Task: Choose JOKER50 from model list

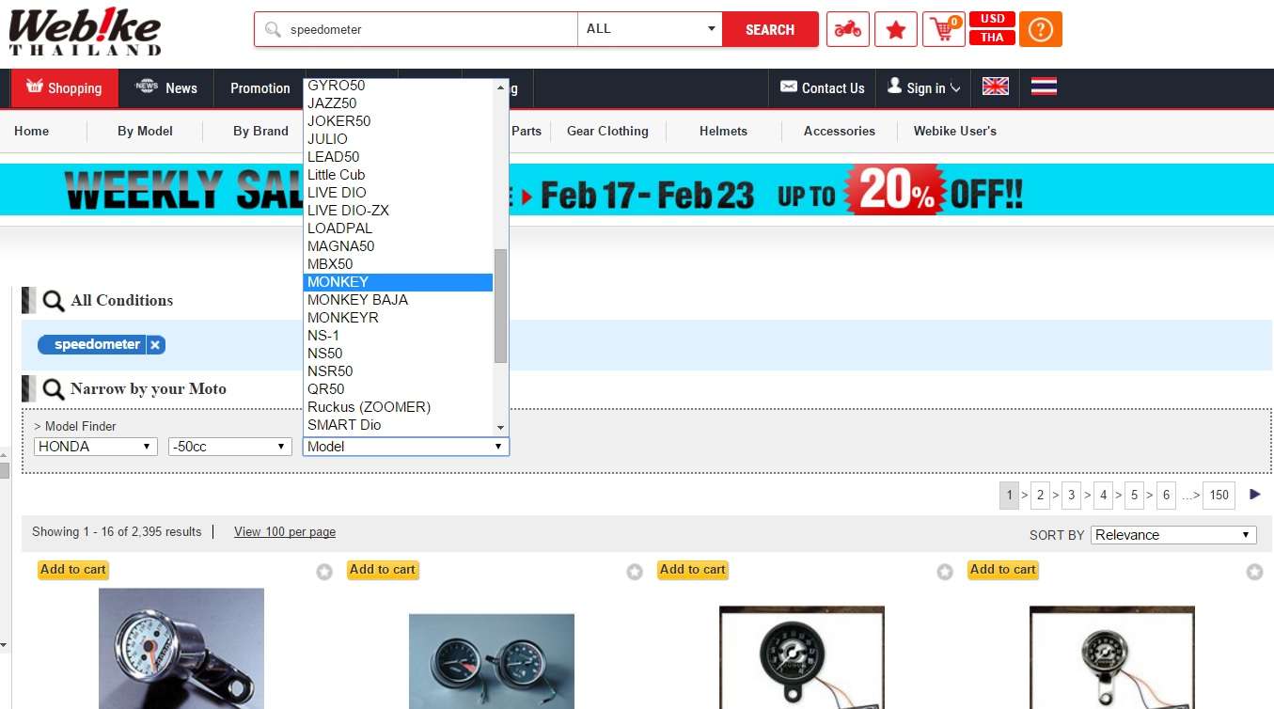Action: [x=399, y=121]
